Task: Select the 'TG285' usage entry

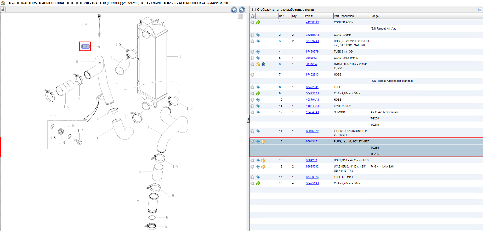Action: [375, 148]
